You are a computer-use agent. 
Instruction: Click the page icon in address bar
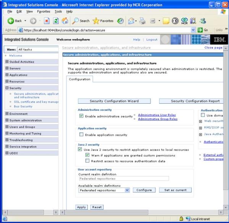pos(21,30)
